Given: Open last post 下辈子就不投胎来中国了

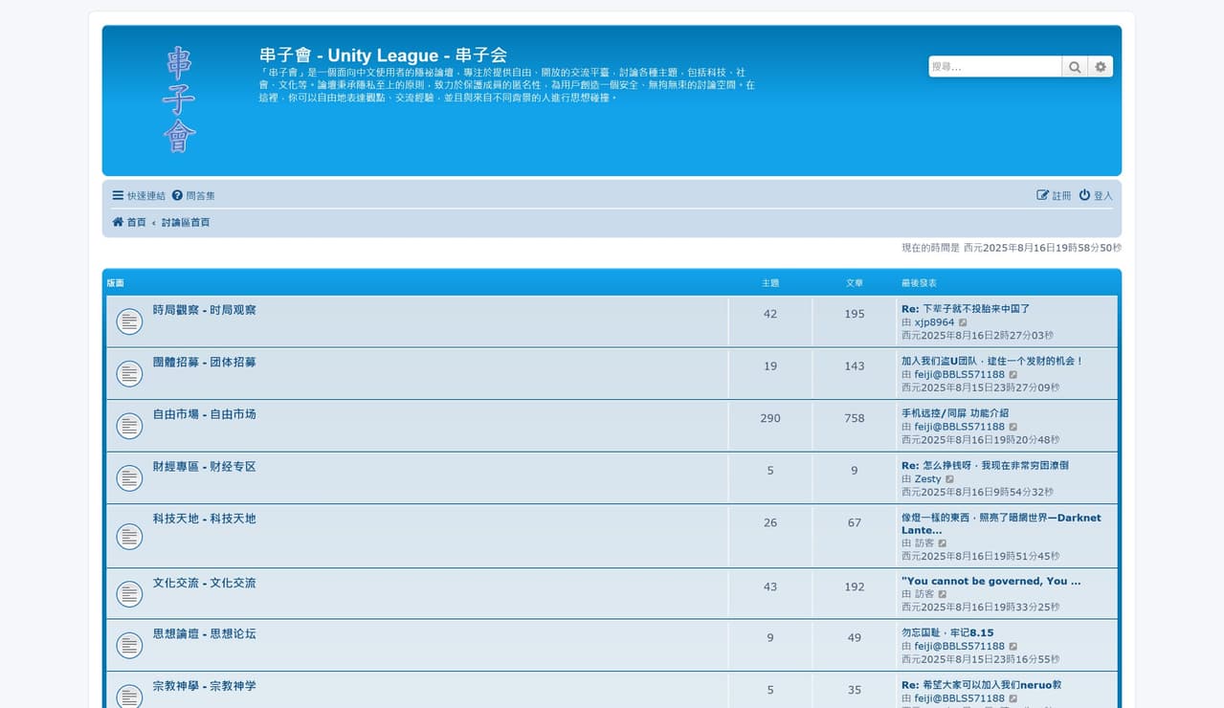Looking at the screenshot, I should tap(966, 309).
